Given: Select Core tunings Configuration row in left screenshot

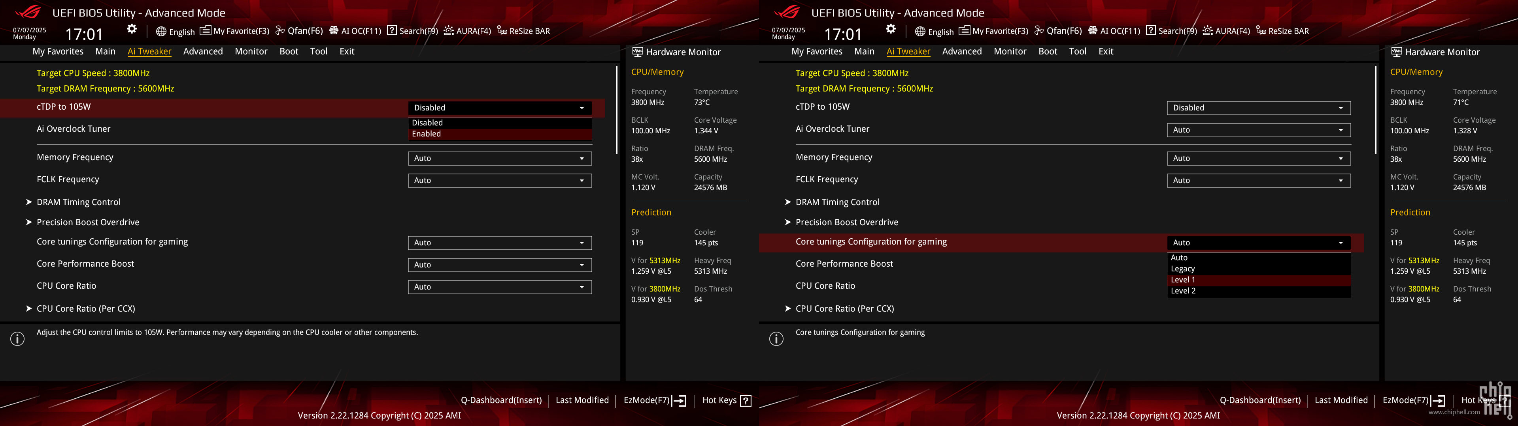Looking at the screenshot, I should (302, 243).
